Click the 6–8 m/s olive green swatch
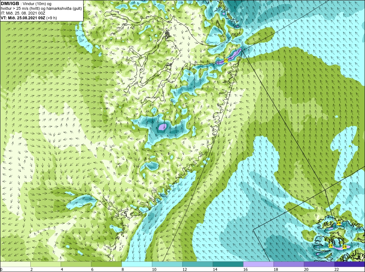The width and height of the screenshot is (365, 272). pyautogui.click(x=106, y=264)
